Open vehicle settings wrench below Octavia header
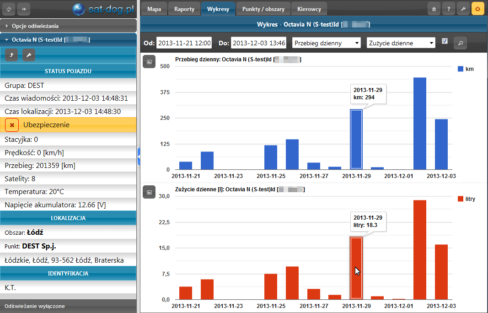The image size is (488, 313). coord(29,55)
